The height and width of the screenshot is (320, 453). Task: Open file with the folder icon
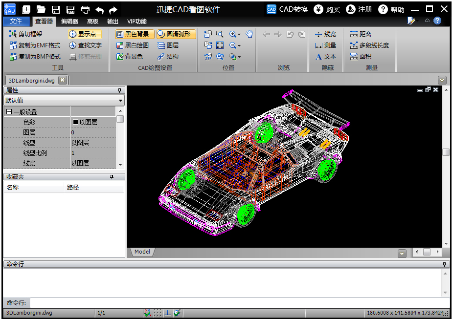(x=41, y=9)
